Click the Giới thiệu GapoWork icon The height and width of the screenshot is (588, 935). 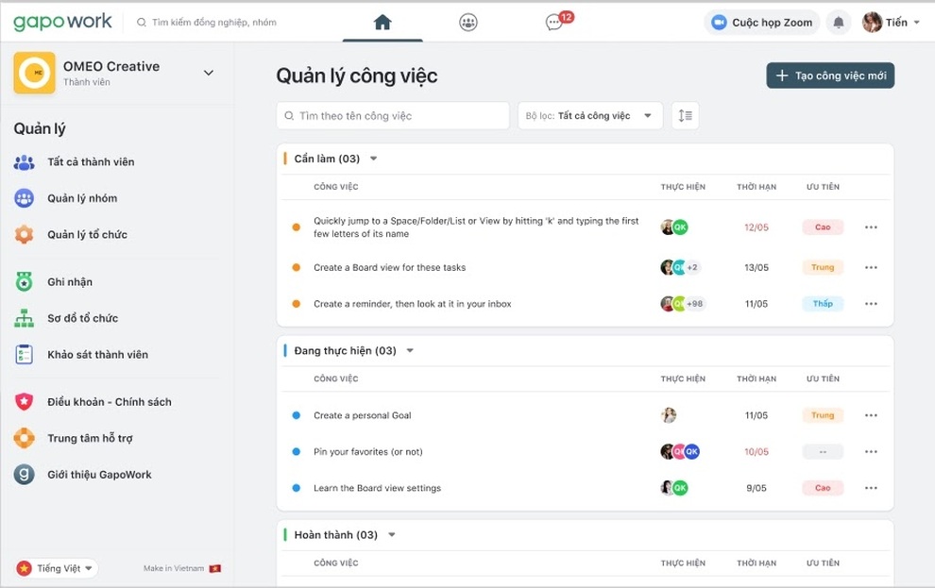pyautogui.click(x=24, y=475)
